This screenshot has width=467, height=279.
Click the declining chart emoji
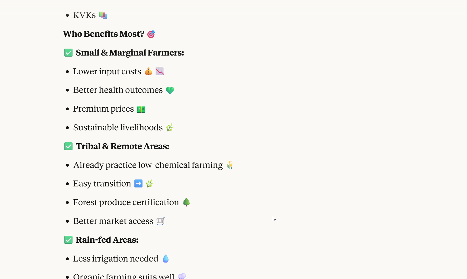point(160,71)
